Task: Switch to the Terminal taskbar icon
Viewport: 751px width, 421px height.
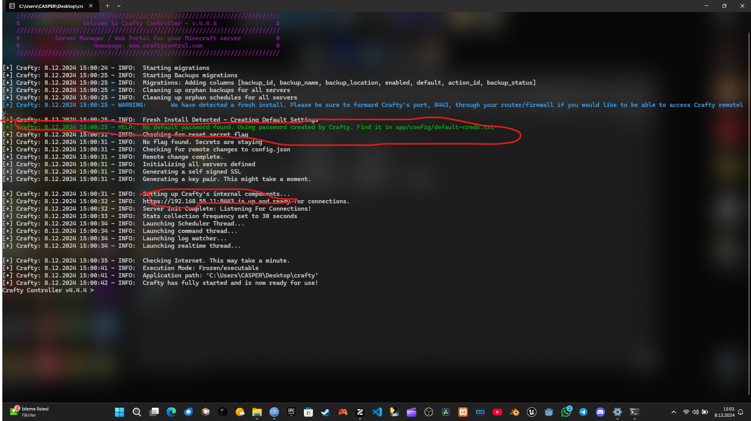Action: (634, 412)
